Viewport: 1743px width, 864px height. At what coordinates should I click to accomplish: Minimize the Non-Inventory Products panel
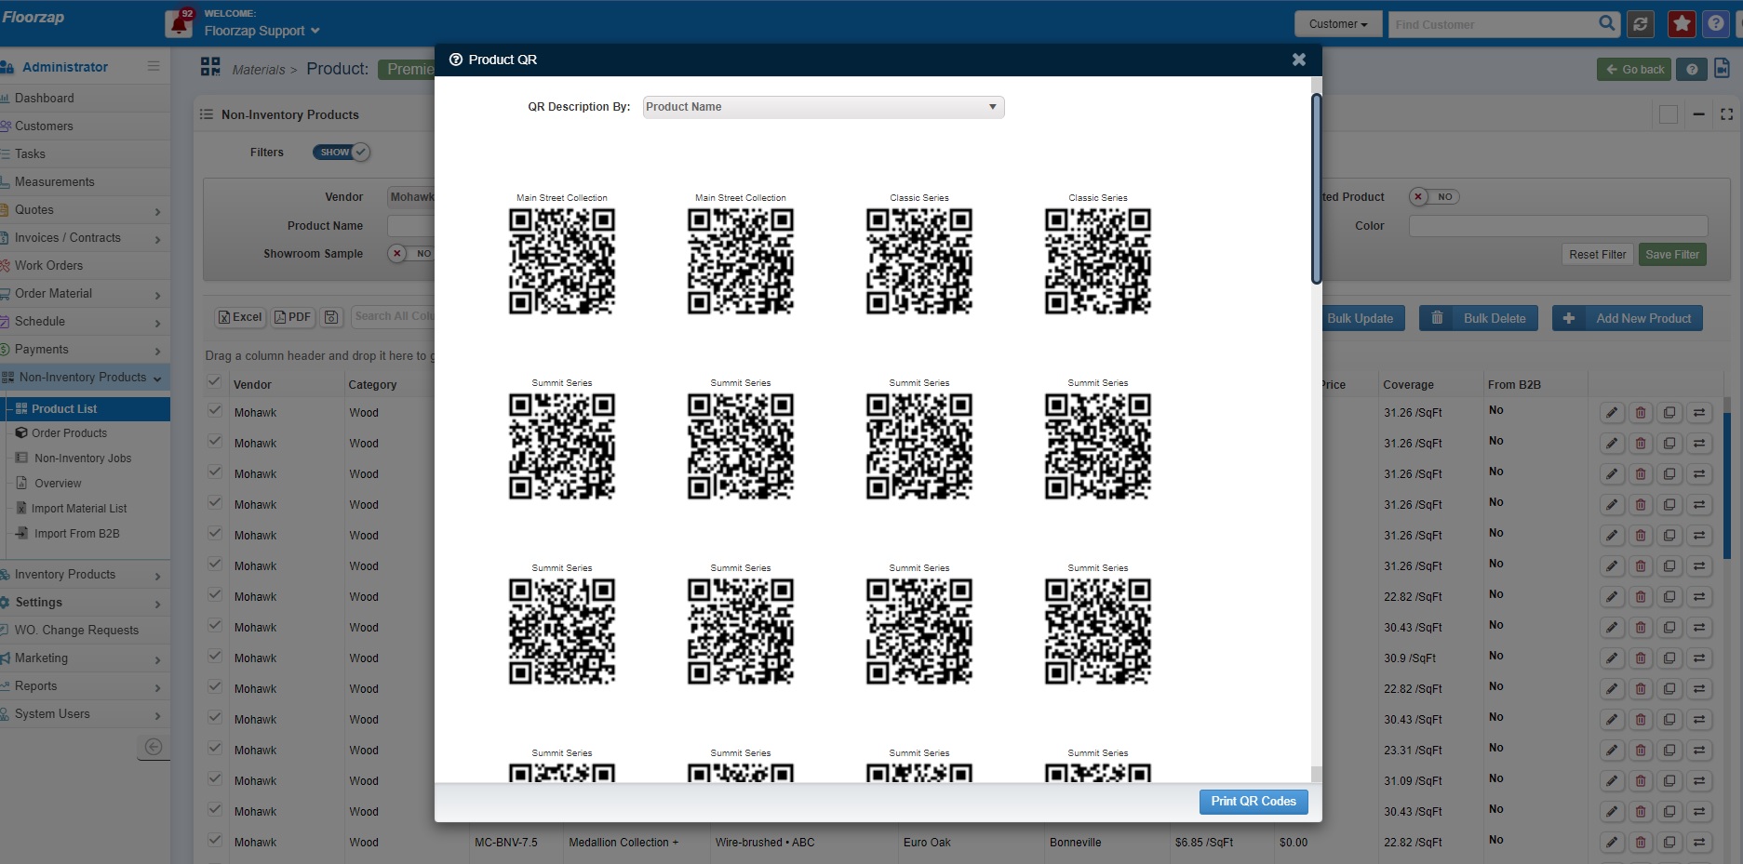coord(1698,114)
